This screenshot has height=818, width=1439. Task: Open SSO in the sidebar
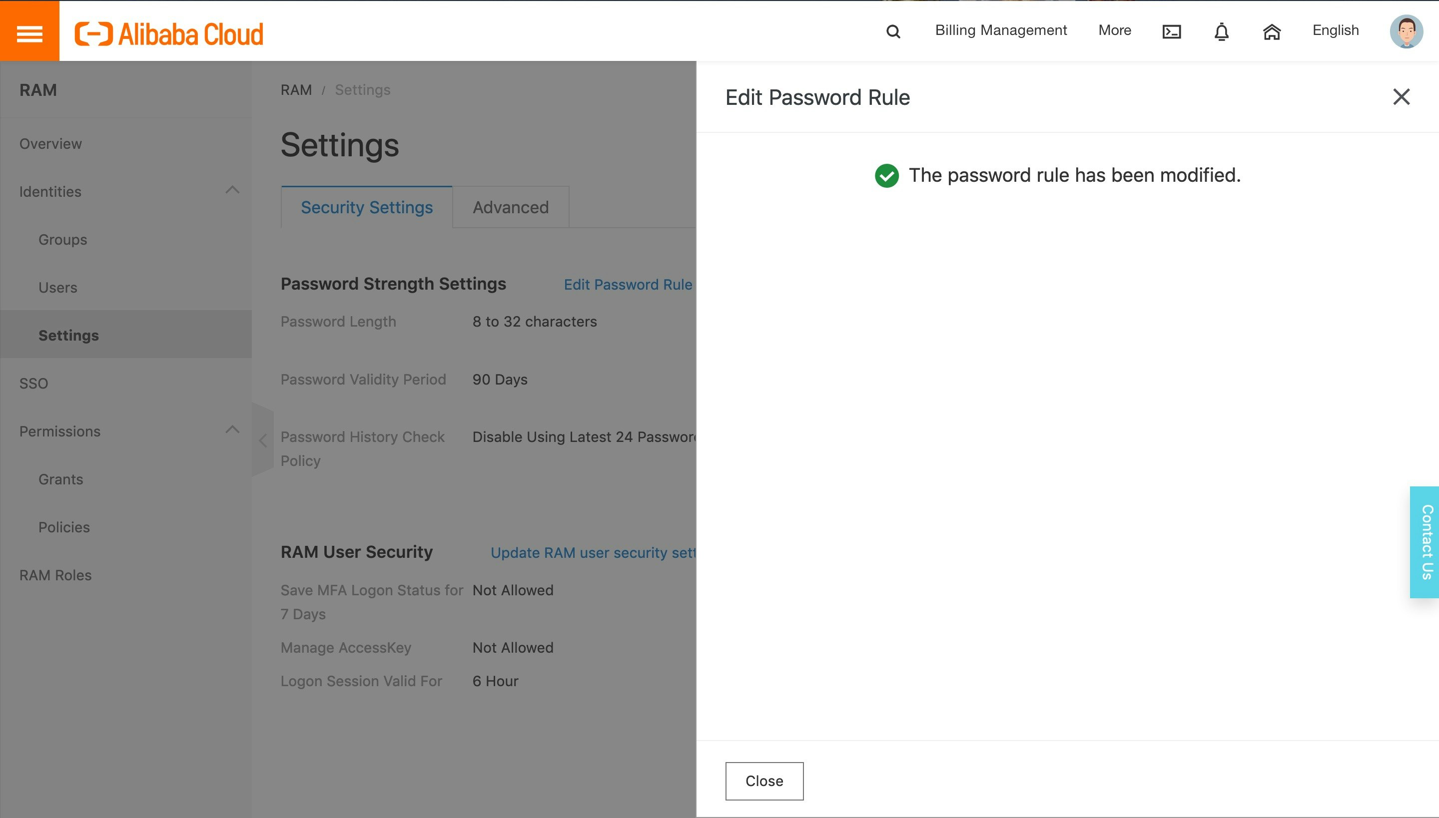tap(34, 383)
